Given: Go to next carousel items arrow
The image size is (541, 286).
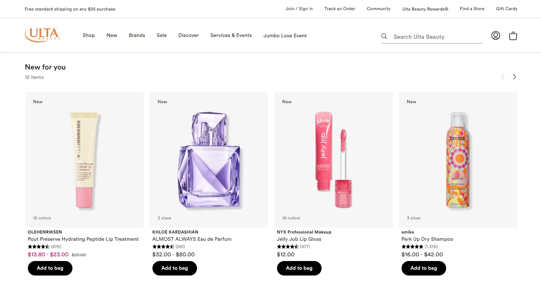Looking at the screenshot, I should (x=514, y=77).
